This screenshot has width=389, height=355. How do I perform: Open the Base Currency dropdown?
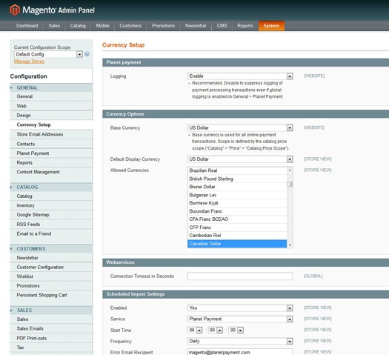pos(240,127)
